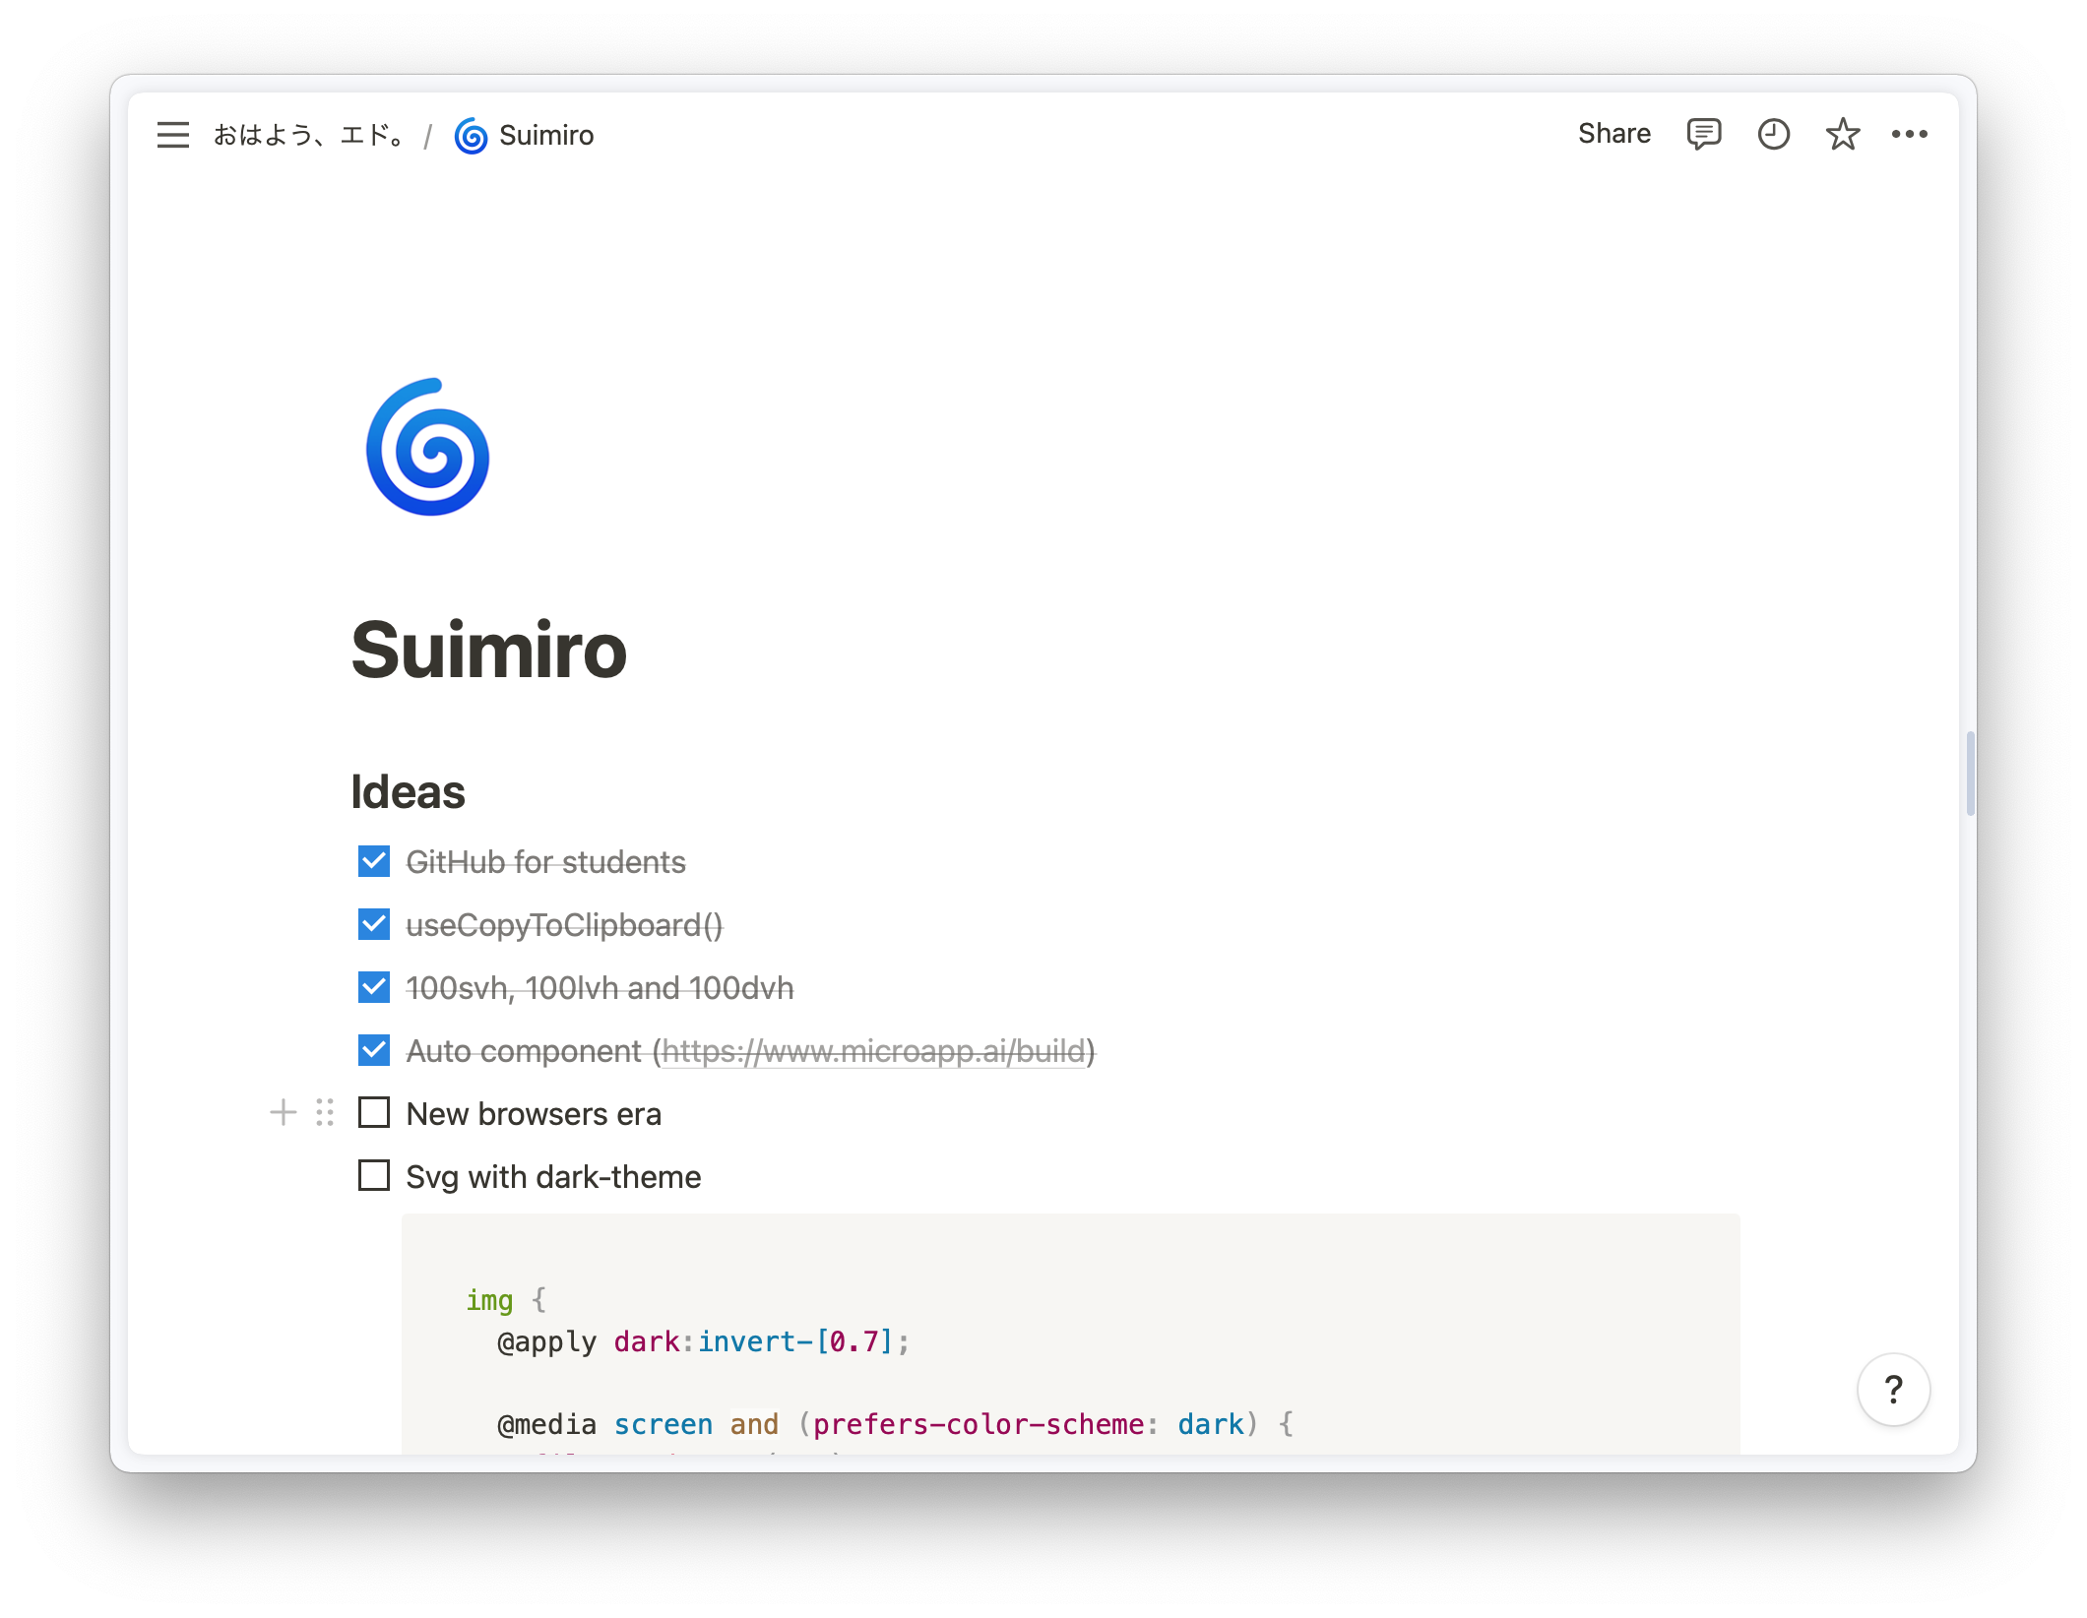Image resolution: width=2087 pixels, height=1618 pixels.
Task: Check the Svg with dark-theme item
Action: 374,1176
